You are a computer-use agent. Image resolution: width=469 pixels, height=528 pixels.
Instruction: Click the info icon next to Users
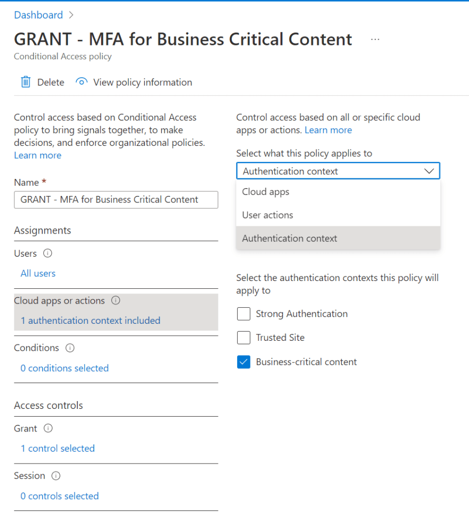[48, 253]
